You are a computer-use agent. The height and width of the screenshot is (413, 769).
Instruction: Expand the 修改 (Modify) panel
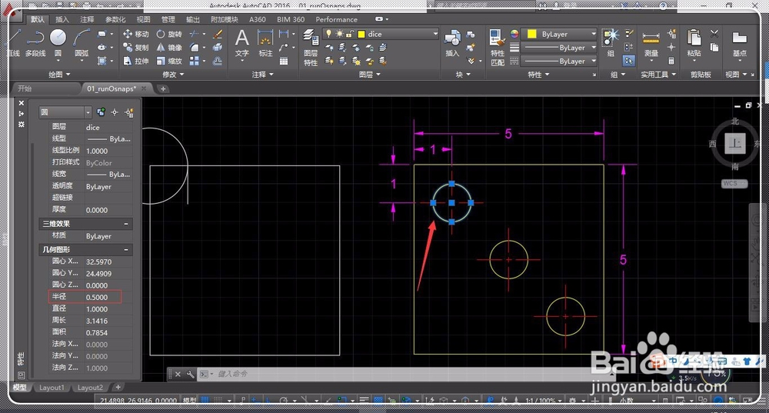pyautogui.click(x=173, y=75)
